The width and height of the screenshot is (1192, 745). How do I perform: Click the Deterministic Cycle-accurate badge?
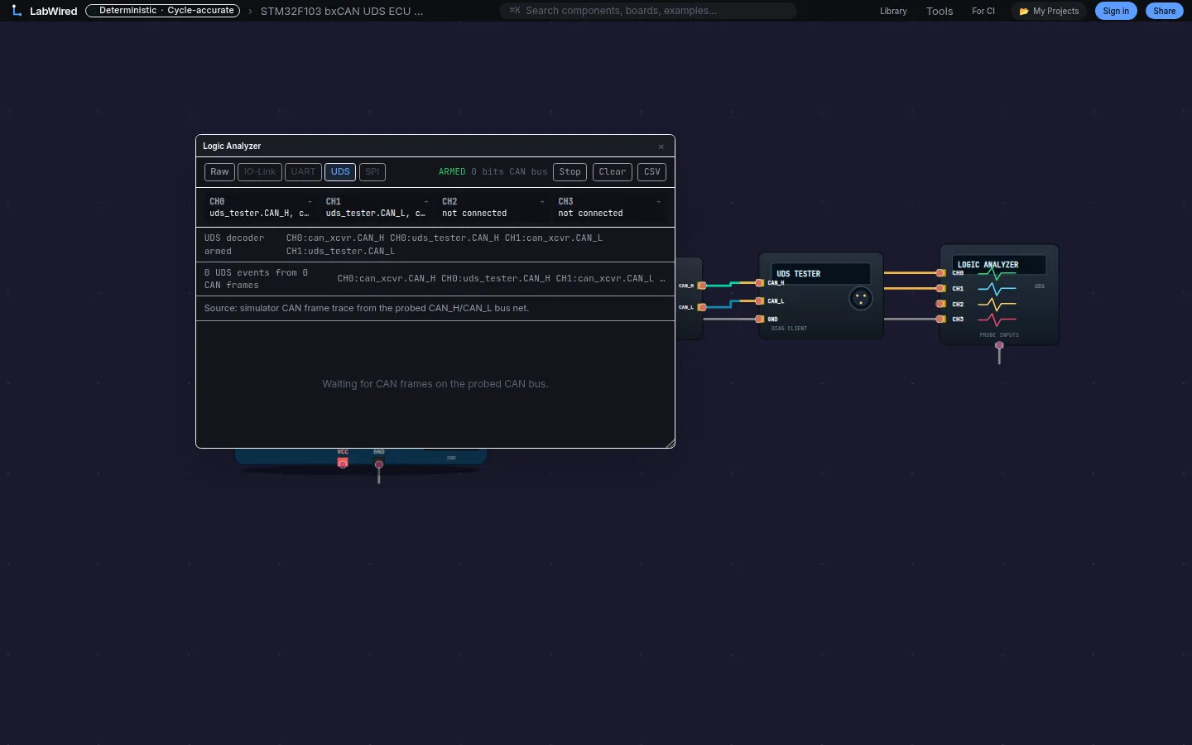coord(163,11)
